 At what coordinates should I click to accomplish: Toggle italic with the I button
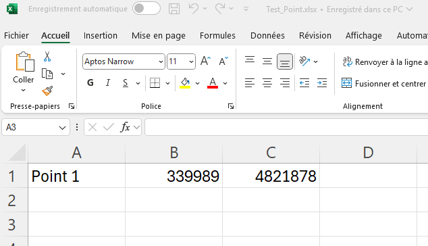(108, 83)
